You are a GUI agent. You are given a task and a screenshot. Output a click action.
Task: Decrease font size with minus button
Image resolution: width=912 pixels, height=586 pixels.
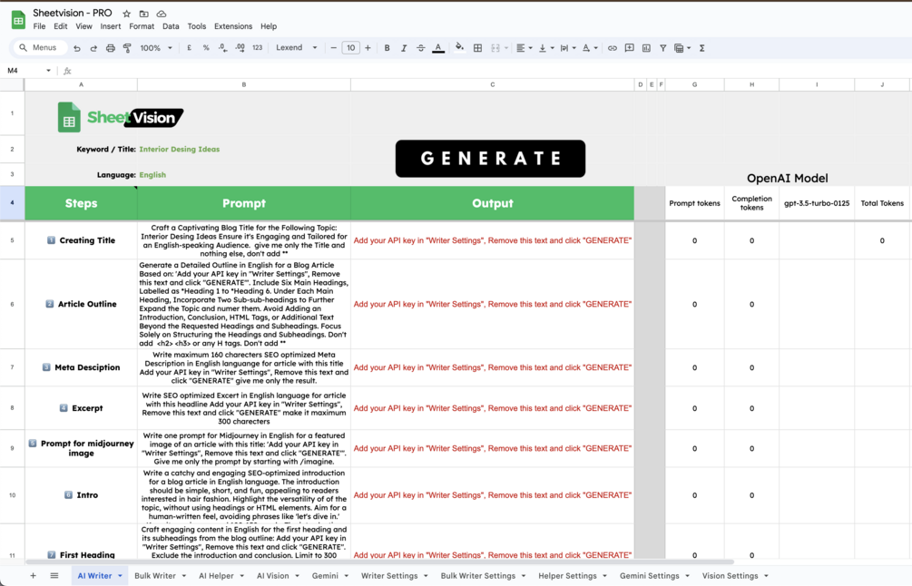[x=333, y=48]
